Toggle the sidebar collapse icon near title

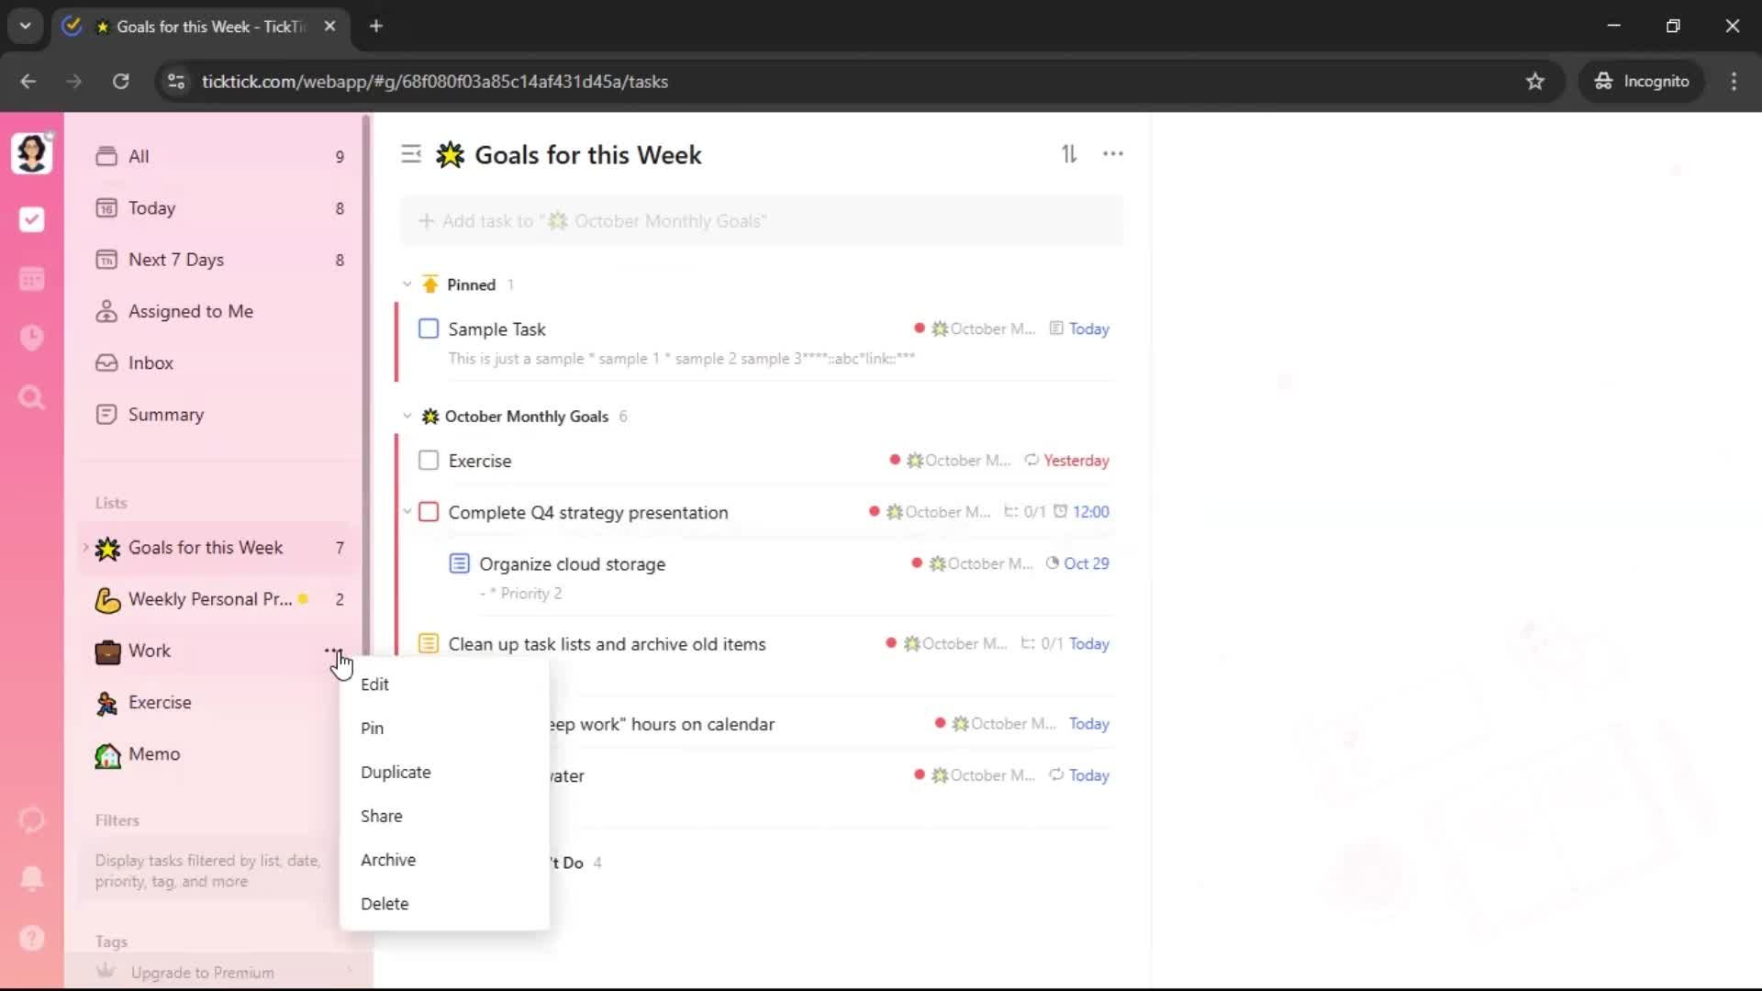click(x=411, y=154)
